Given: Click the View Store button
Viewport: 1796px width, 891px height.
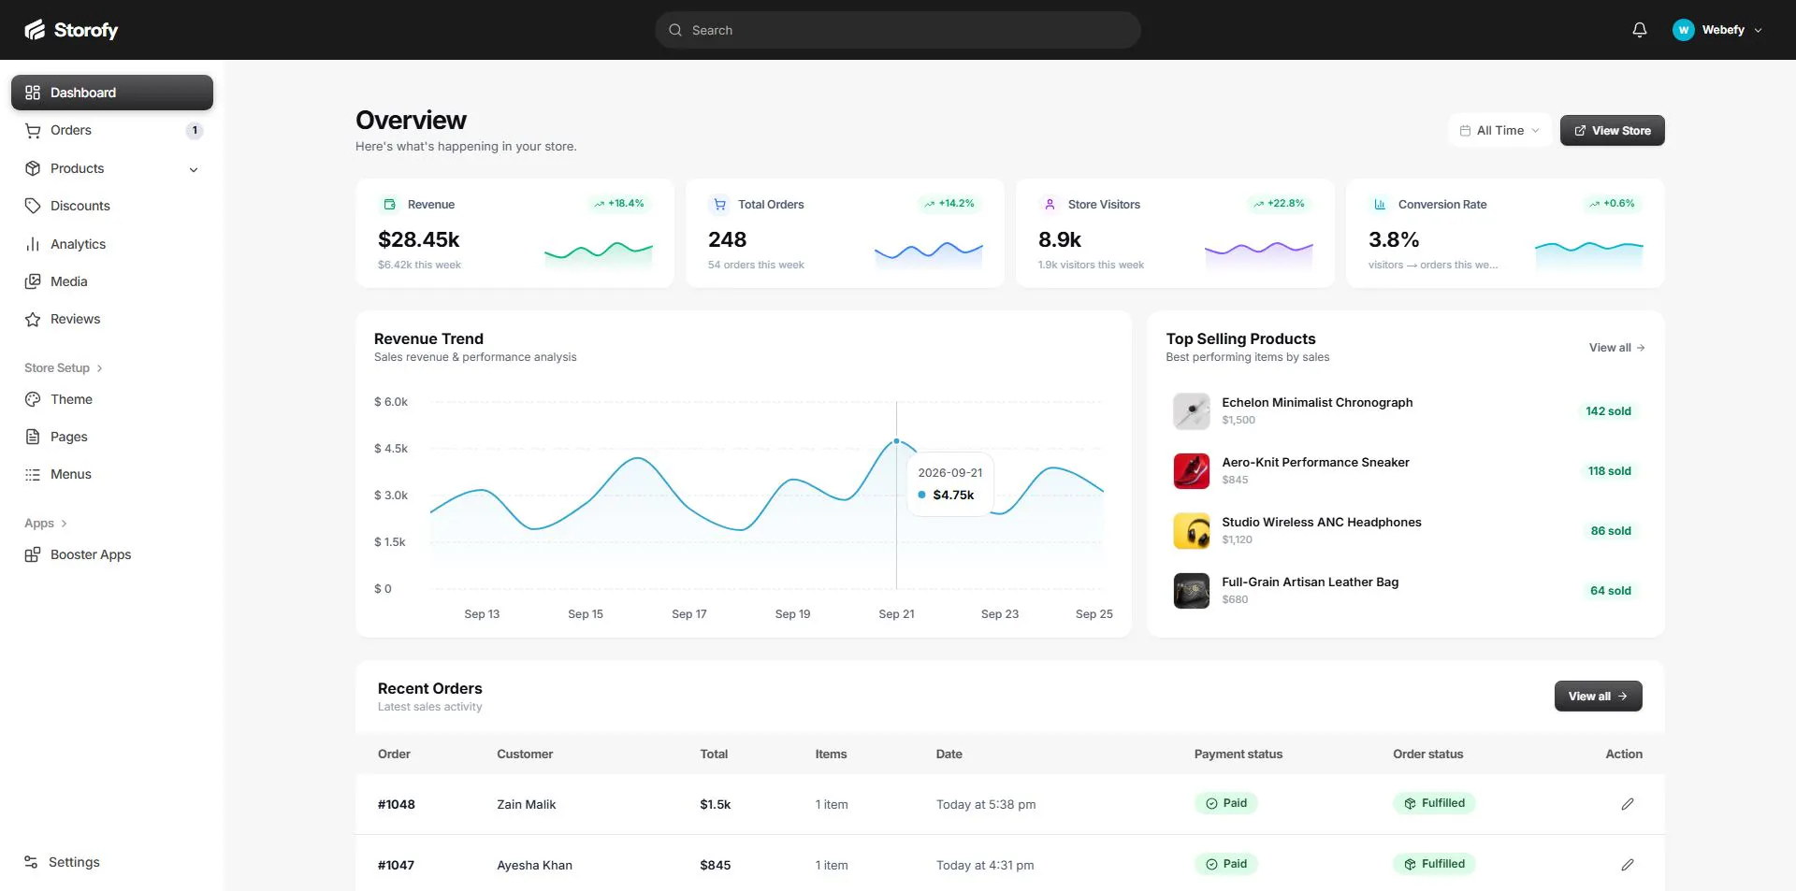Looking at the screenshot, I should pos(1612,130).
